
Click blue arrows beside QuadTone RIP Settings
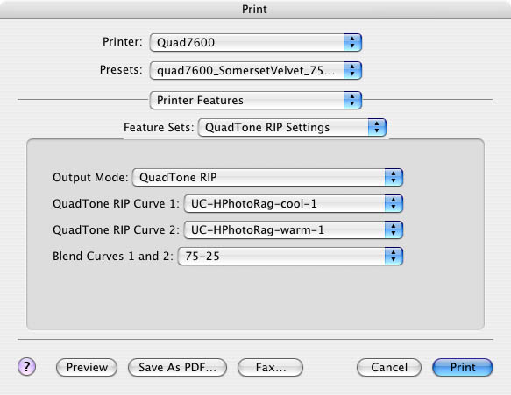[x=377, y=127]
